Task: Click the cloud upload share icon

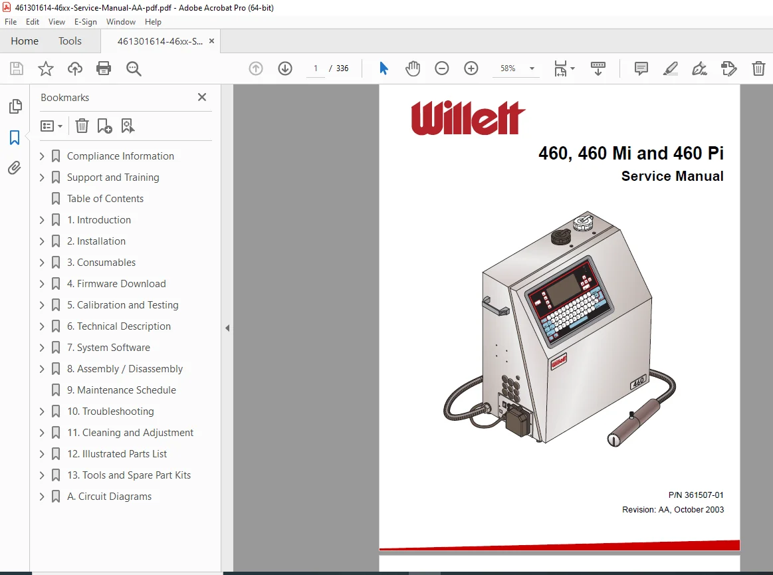Action: [x=75, y=68]
